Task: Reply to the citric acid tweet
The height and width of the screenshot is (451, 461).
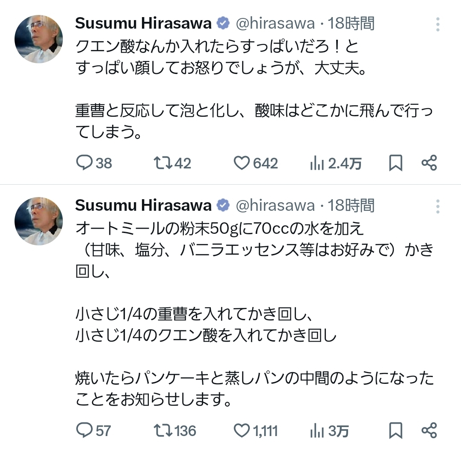Action: pos(85,163)
